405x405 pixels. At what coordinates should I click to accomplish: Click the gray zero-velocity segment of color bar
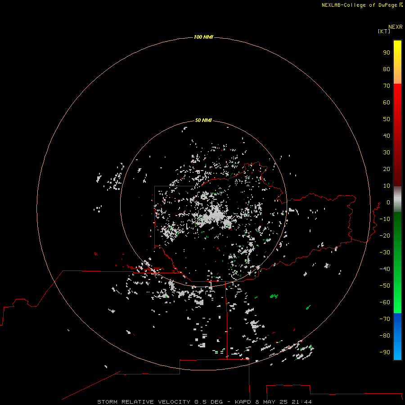(397, 199)
